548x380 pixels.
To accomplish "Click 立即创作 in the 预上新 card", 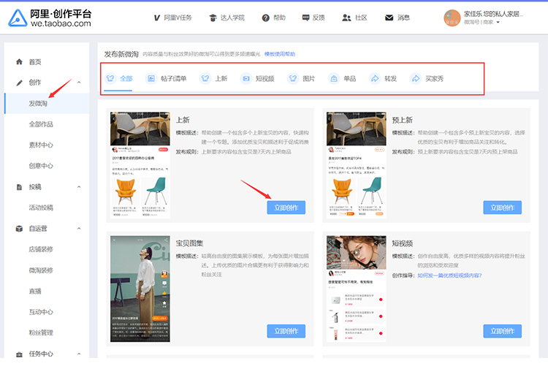I will click(x=503, y=208).
